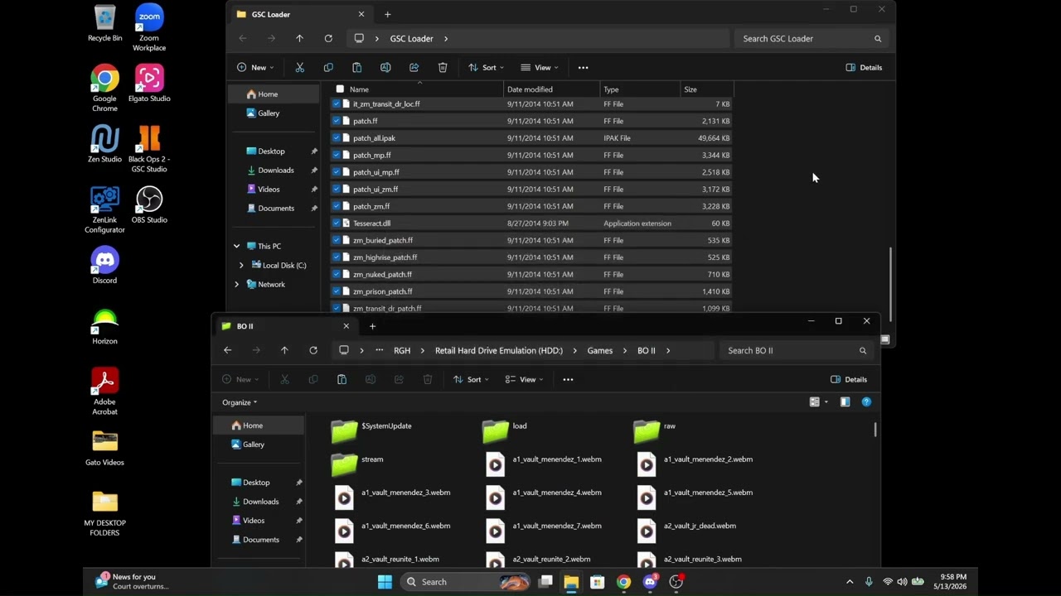Launch Black Ops 2 GSC Studio shortcut
Image resolution: width=1061 pixels, height=596 pixels.
pos(149,149)
